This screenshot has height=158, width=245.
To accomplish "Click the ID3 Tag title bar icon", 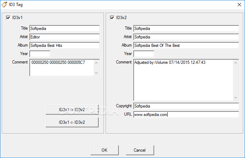I will pos(4,5).
